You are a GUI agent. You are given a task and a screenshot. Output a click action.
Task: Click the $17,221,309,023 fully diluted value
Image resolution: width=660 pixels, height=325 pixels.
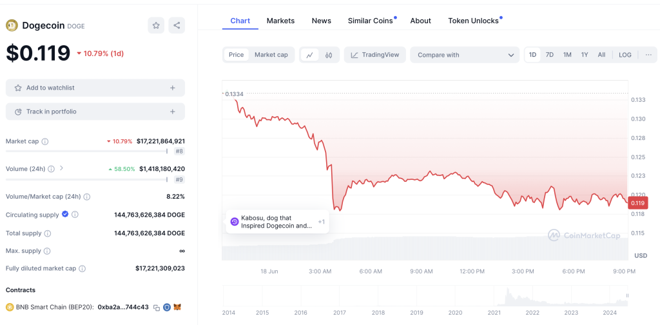(x=160, y=269)
